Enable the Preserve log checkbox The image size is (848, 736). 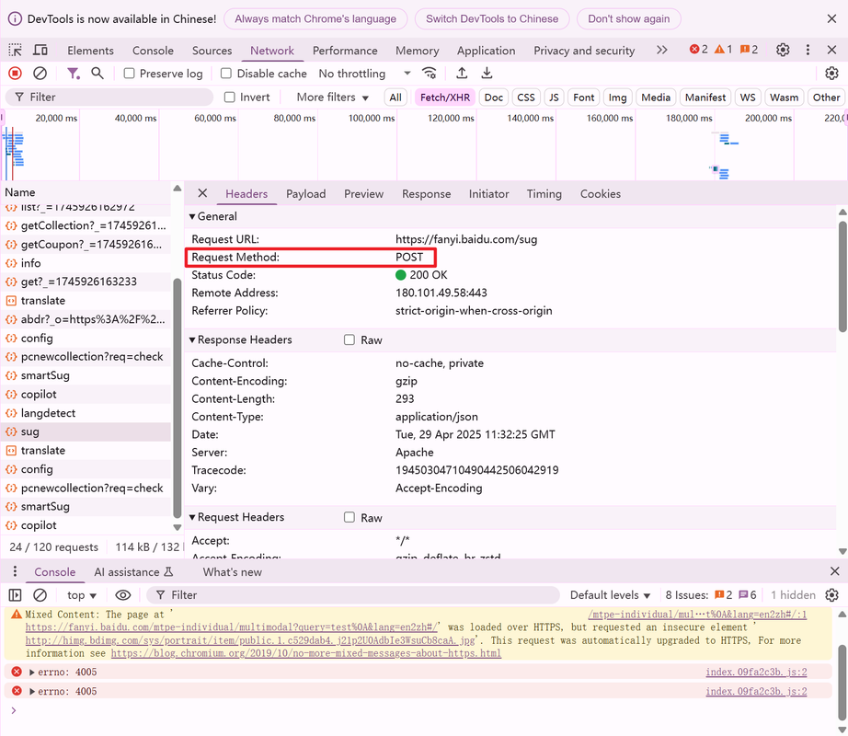pos(130,73)
